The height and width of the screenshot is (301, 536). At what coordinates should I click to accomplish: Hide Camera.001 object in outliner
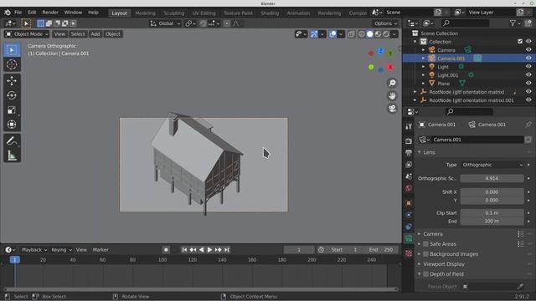click(528, 59)
